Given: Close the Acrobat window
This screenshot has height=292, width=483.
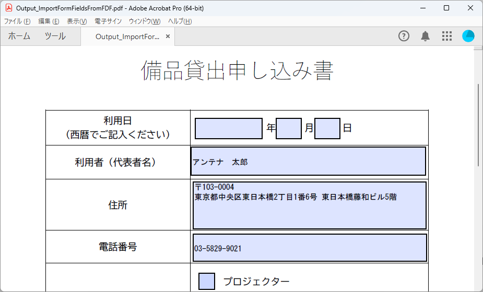Looking at the screenshot, I should pyautogui.click(x=470, y=8).
